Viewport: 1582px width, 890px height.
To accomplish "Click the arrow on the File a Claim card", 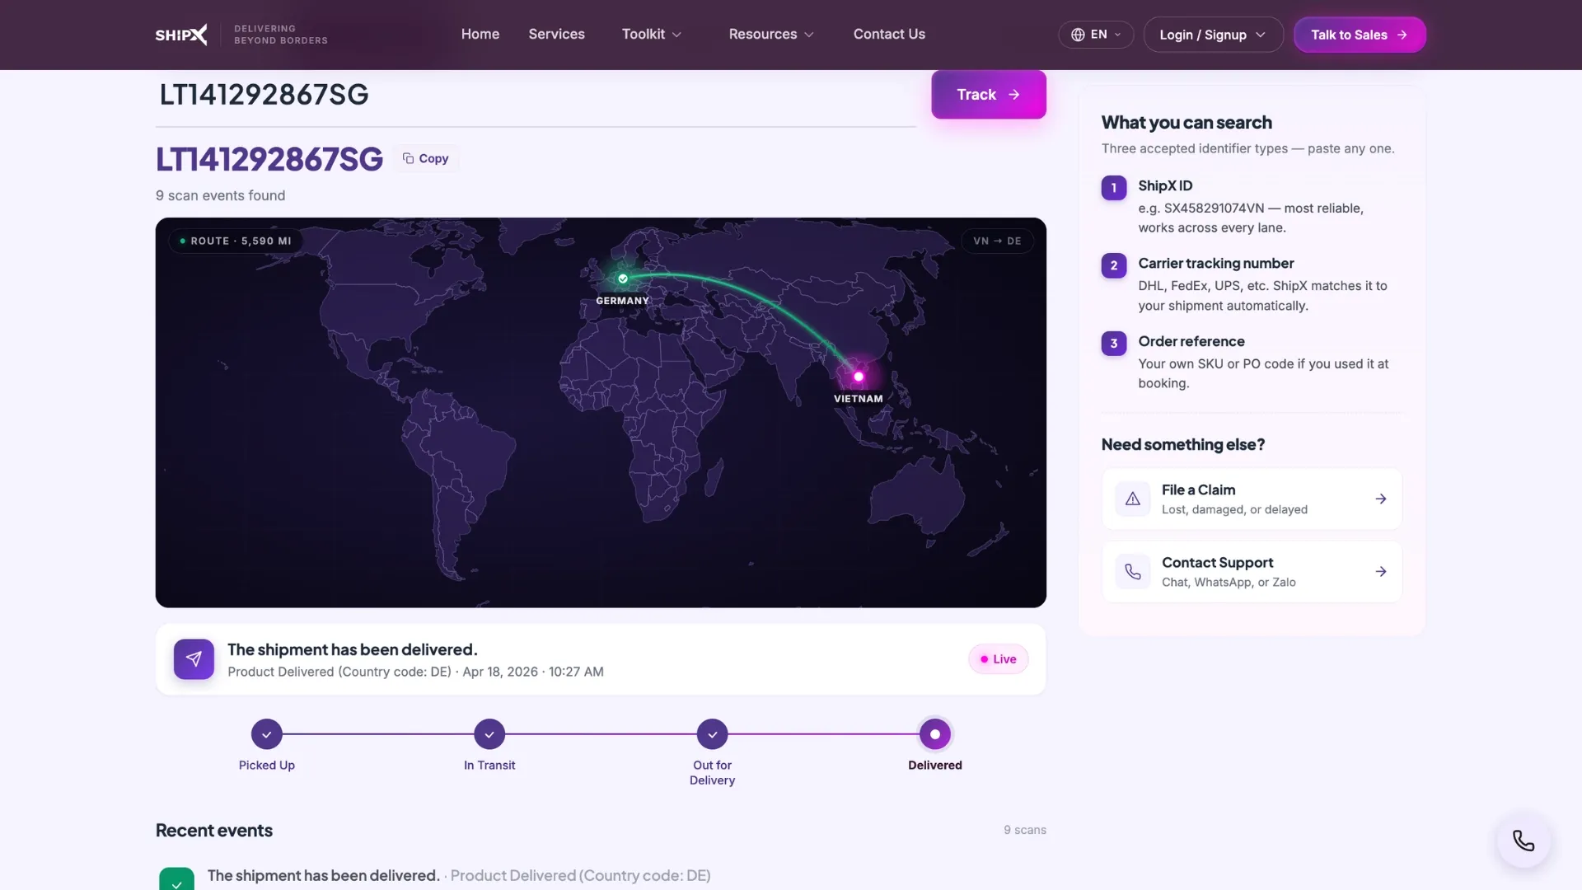I will (1381, 499).
